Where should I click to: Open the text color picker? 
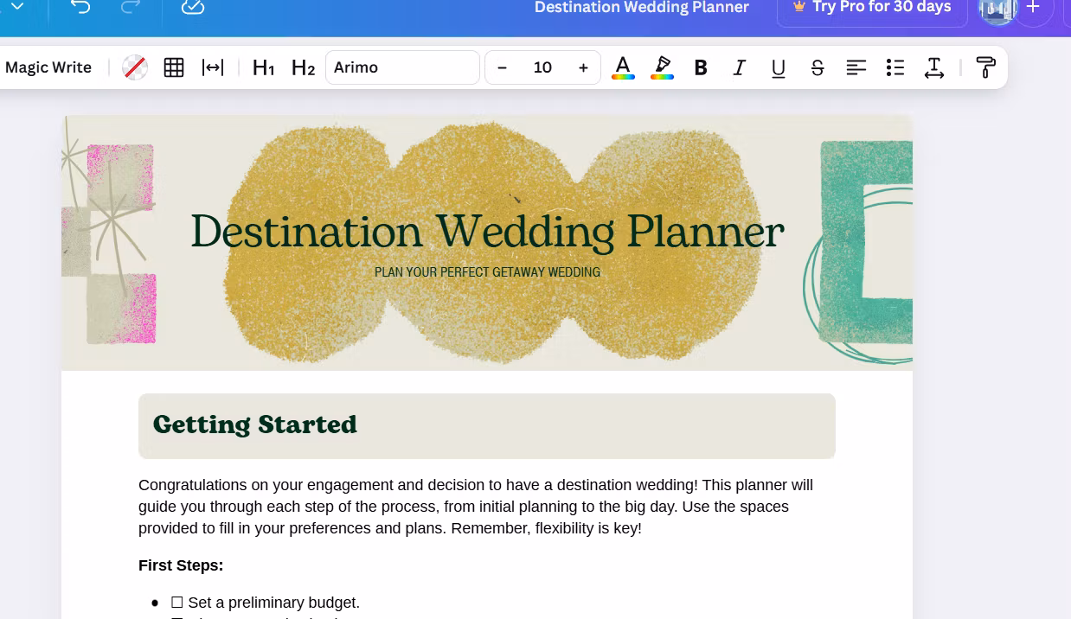coord(623,67)
